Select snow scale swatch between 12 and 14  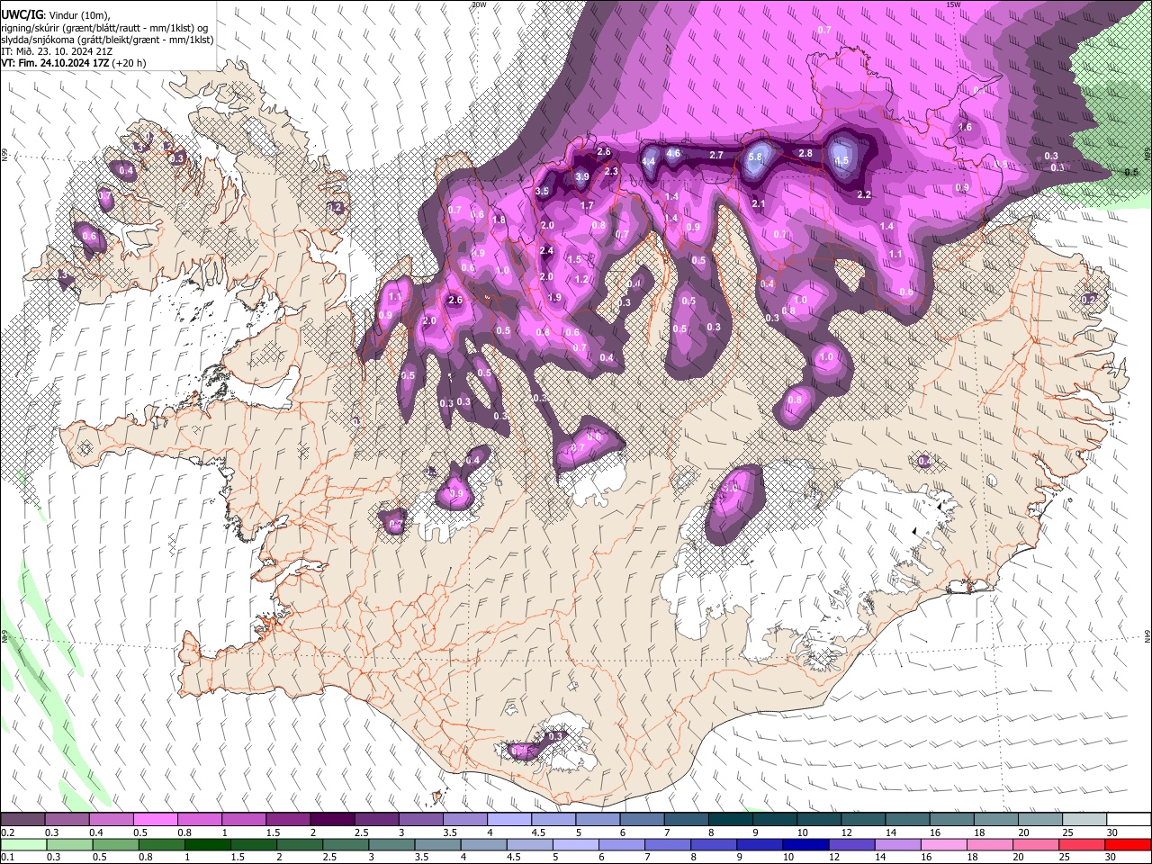[x=863, y=819]
